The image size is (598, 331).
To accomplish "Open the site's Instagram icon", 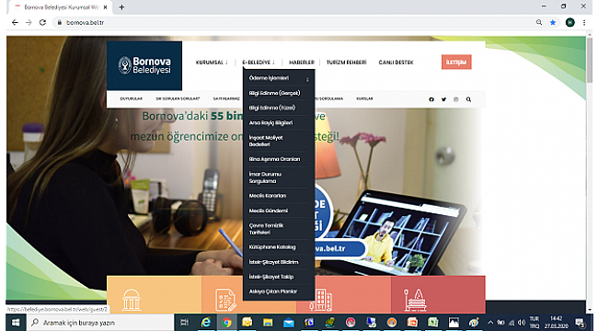I will click(455, 99).
